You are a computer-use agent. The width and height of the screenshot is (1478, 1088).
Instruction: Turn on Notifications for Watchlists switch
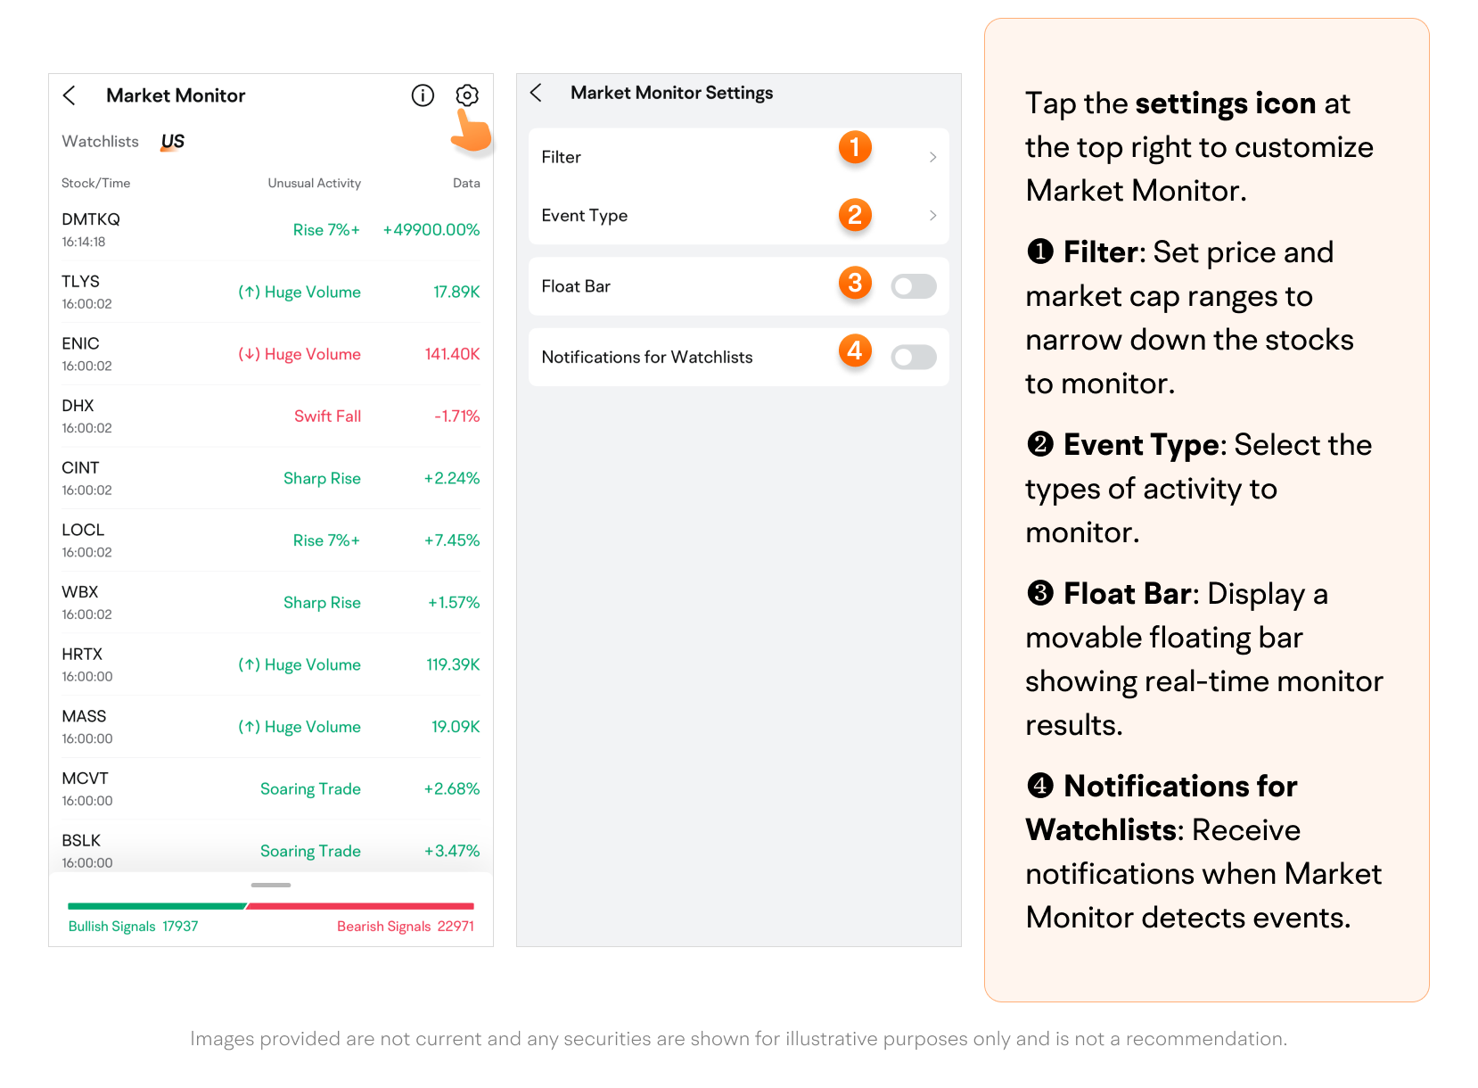point(914,357)
